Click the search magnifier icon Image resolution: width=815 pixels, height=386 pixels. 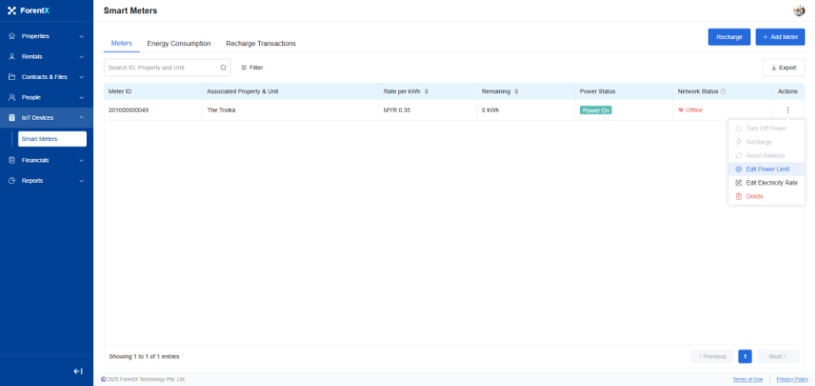coord(223,67)
